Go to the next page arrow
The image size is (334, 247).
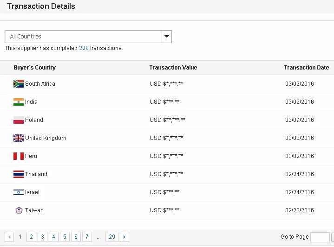[124, 237]
